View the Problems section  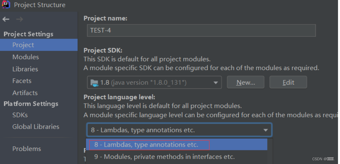tap(27, 149)
